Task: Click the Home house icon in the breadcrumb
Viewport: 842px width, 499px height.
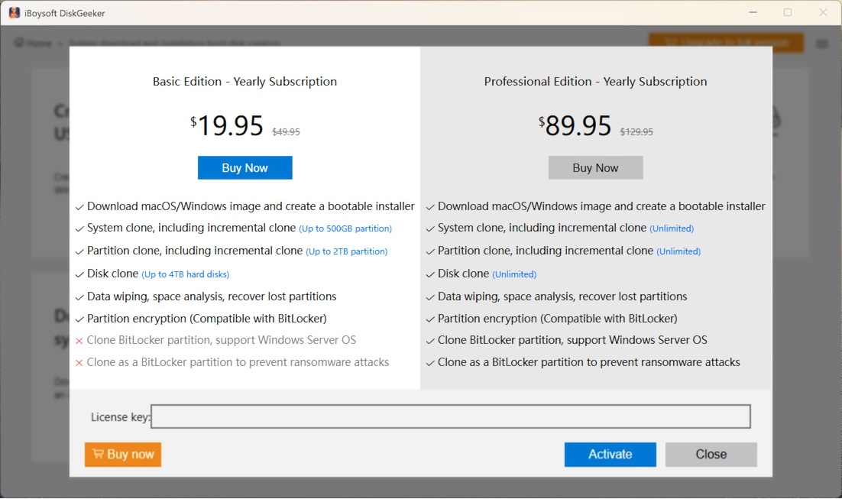Action: click(19, 44)
